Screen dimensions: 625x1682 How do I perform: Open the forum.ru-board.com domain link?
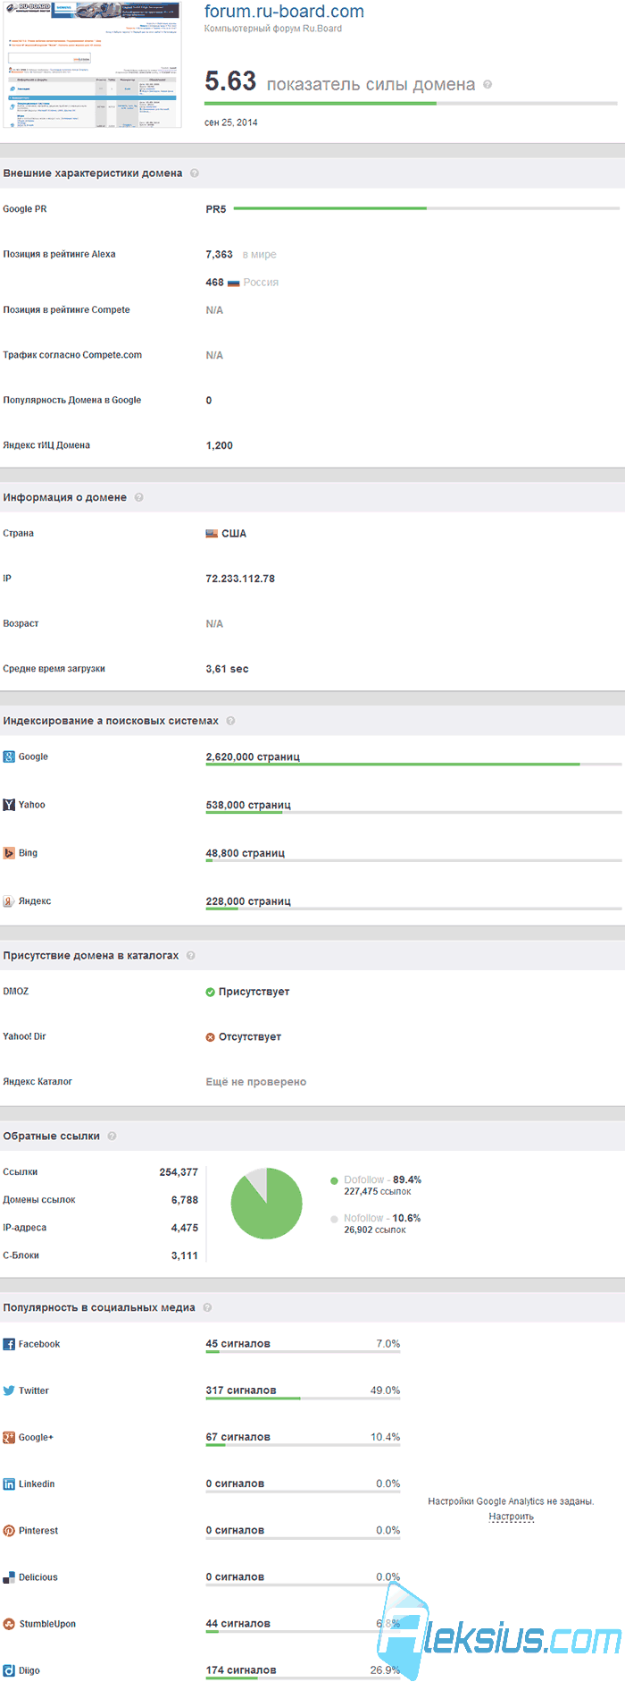click(x=284, y=12)
